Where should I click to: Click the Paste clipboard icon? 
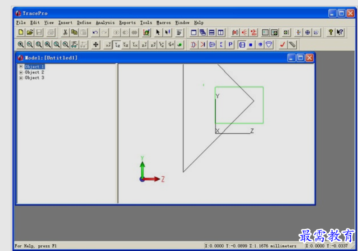[x=84, y=33]
